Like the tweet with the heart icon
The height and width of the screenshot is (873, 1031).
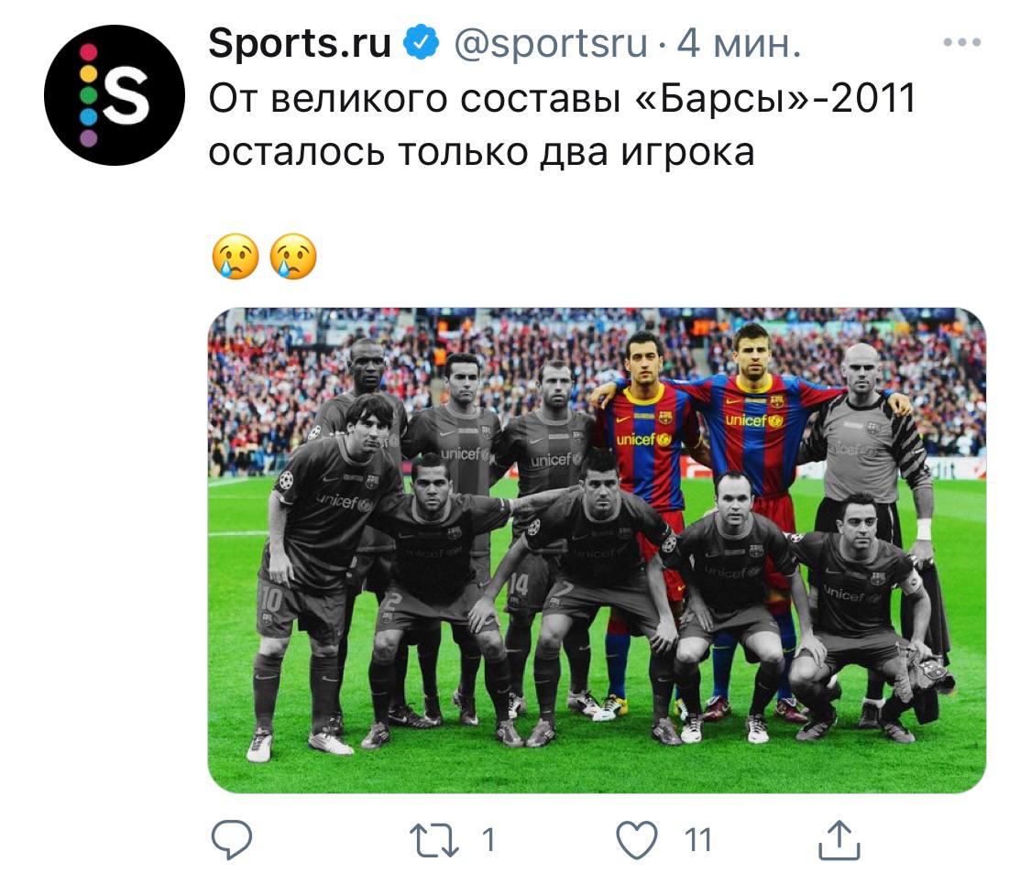[637, 840]
